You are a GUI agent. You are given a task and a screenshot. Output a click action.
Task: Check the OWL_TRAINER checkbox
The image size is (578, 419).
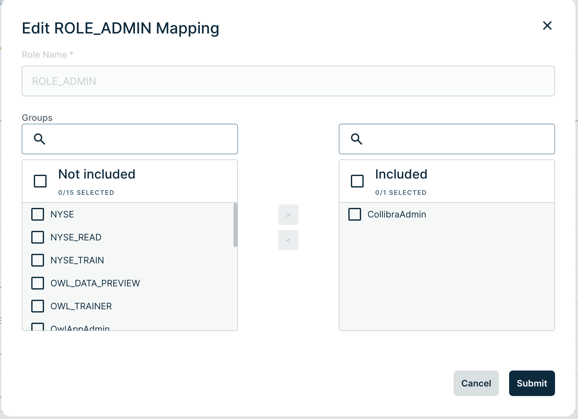click(x=38, y=306)
